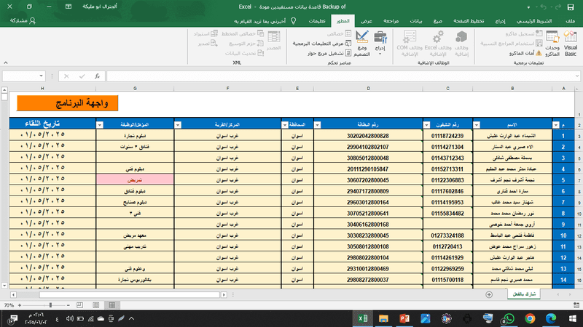
Task: Open the Visual Basic editor
Action: (x=570, y=44)
